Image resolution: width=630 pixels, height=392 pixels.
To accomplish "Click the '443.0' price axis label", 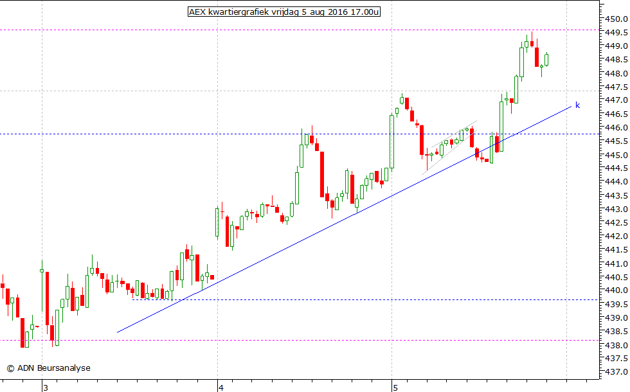I will [x=616, y=209].
